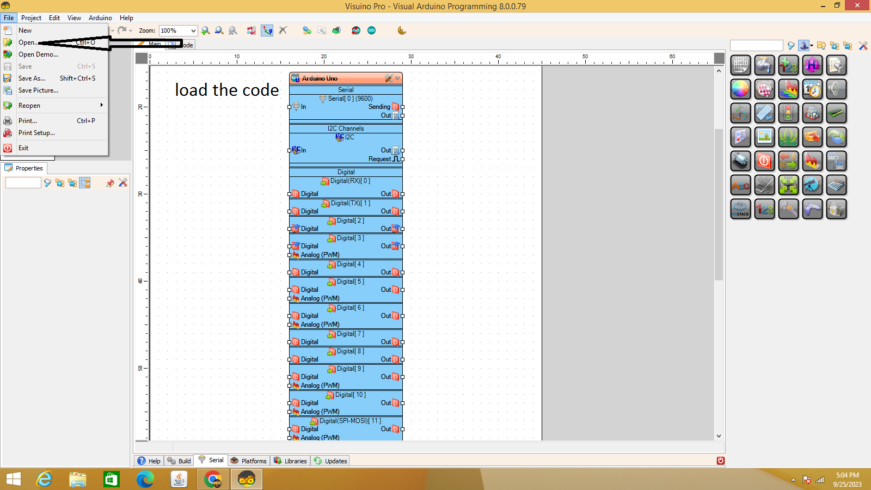Click the Arduino logo icon in the toolbar
Viewport: 871px width, 490px height.
(x=371, y=30)
